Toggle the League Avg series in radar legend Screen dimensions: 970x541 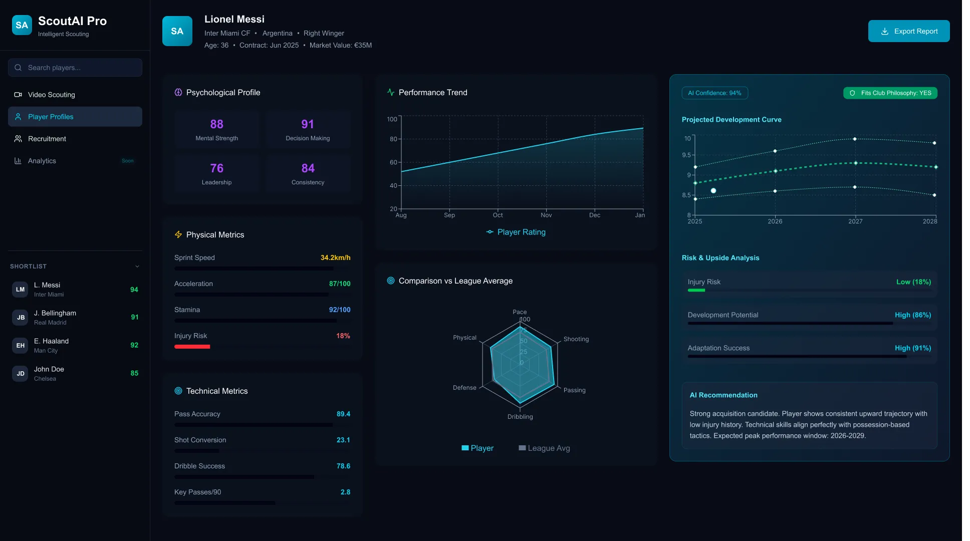tap(544, 448)
